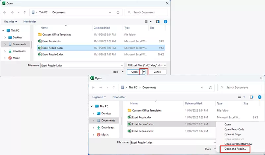Expand the Organize menu in the lower dialog

point(99,97)
